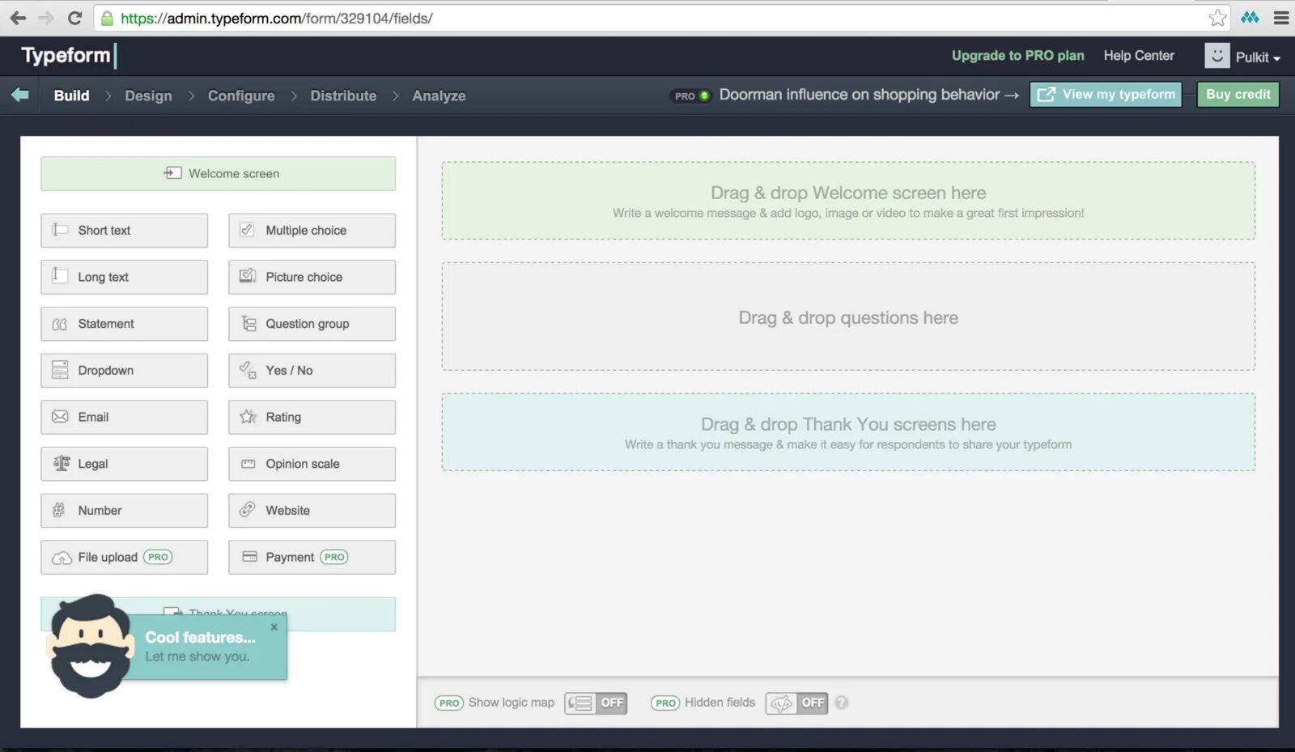Image resolution: width=1295 pixels, height=752 pixels.
Task: Click Upgrade to PRO plan link
Action: [x=1017, y=56]
